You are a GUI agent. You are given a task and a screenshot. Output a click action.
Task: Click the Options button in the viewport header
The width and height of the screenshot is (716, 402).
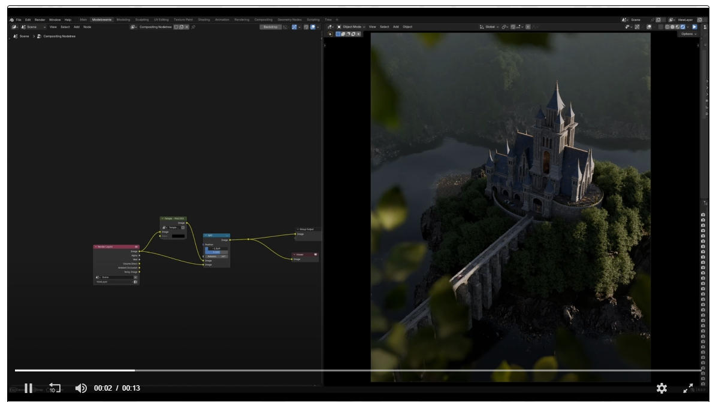(687, 34)
